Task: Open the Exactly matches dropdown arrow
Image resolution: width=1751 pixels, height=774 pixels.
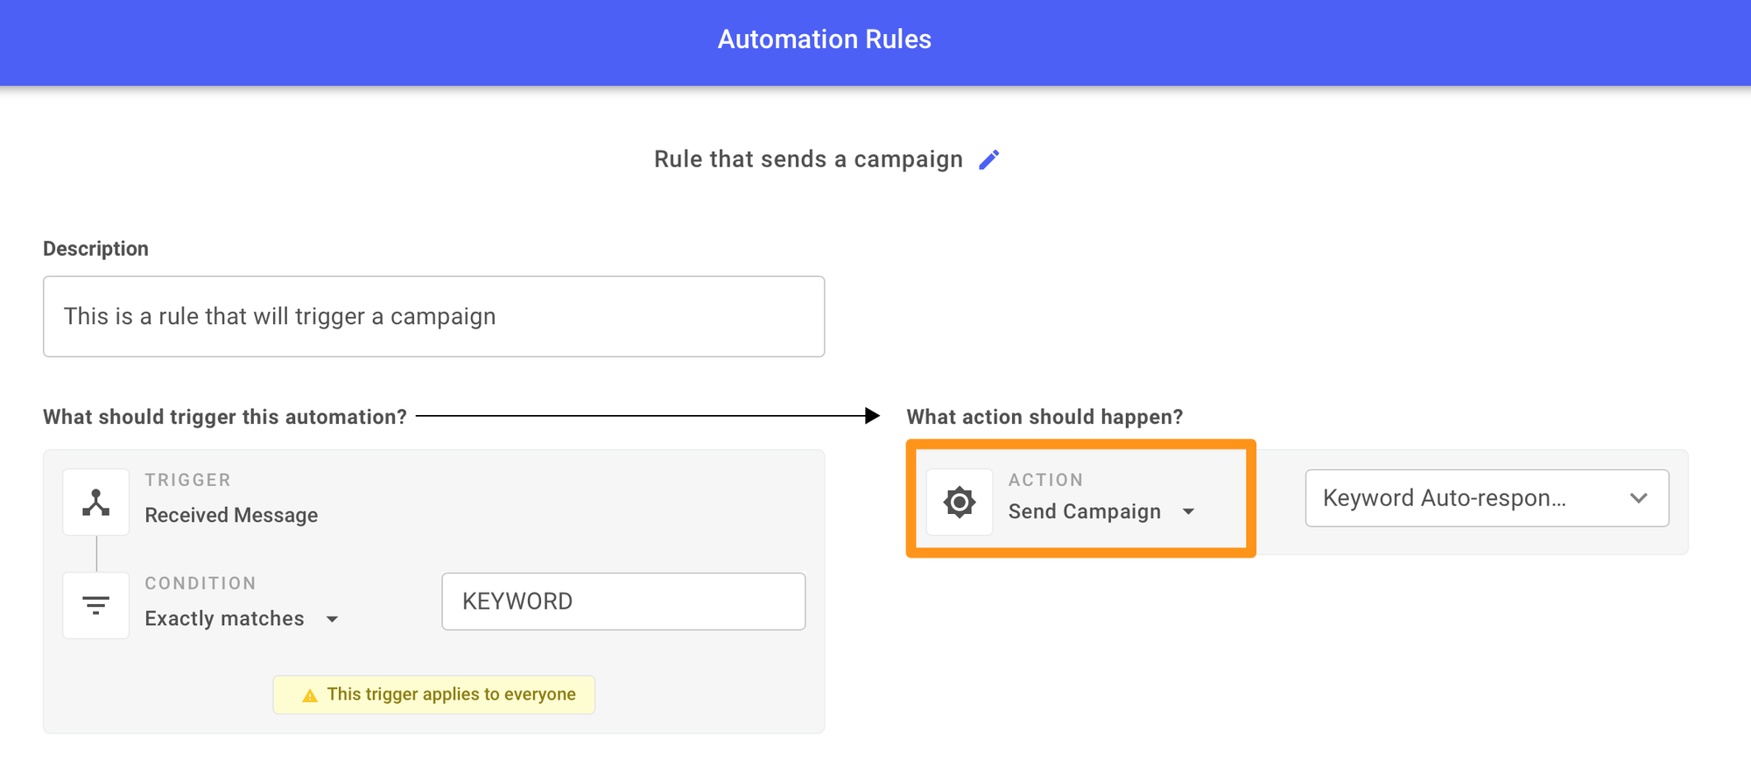Action: [x=332, y=619]
